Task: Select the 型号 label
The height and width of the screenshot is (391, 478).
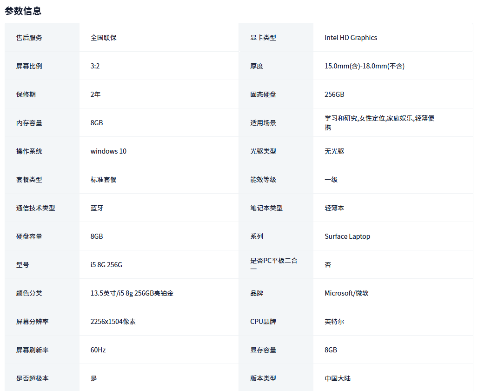Action: [23, 265]
